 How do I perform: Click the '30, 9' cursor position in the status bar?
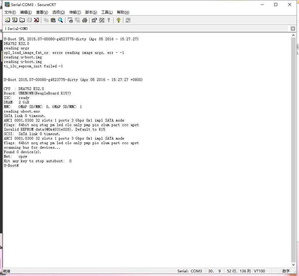(x=214, y=271)
